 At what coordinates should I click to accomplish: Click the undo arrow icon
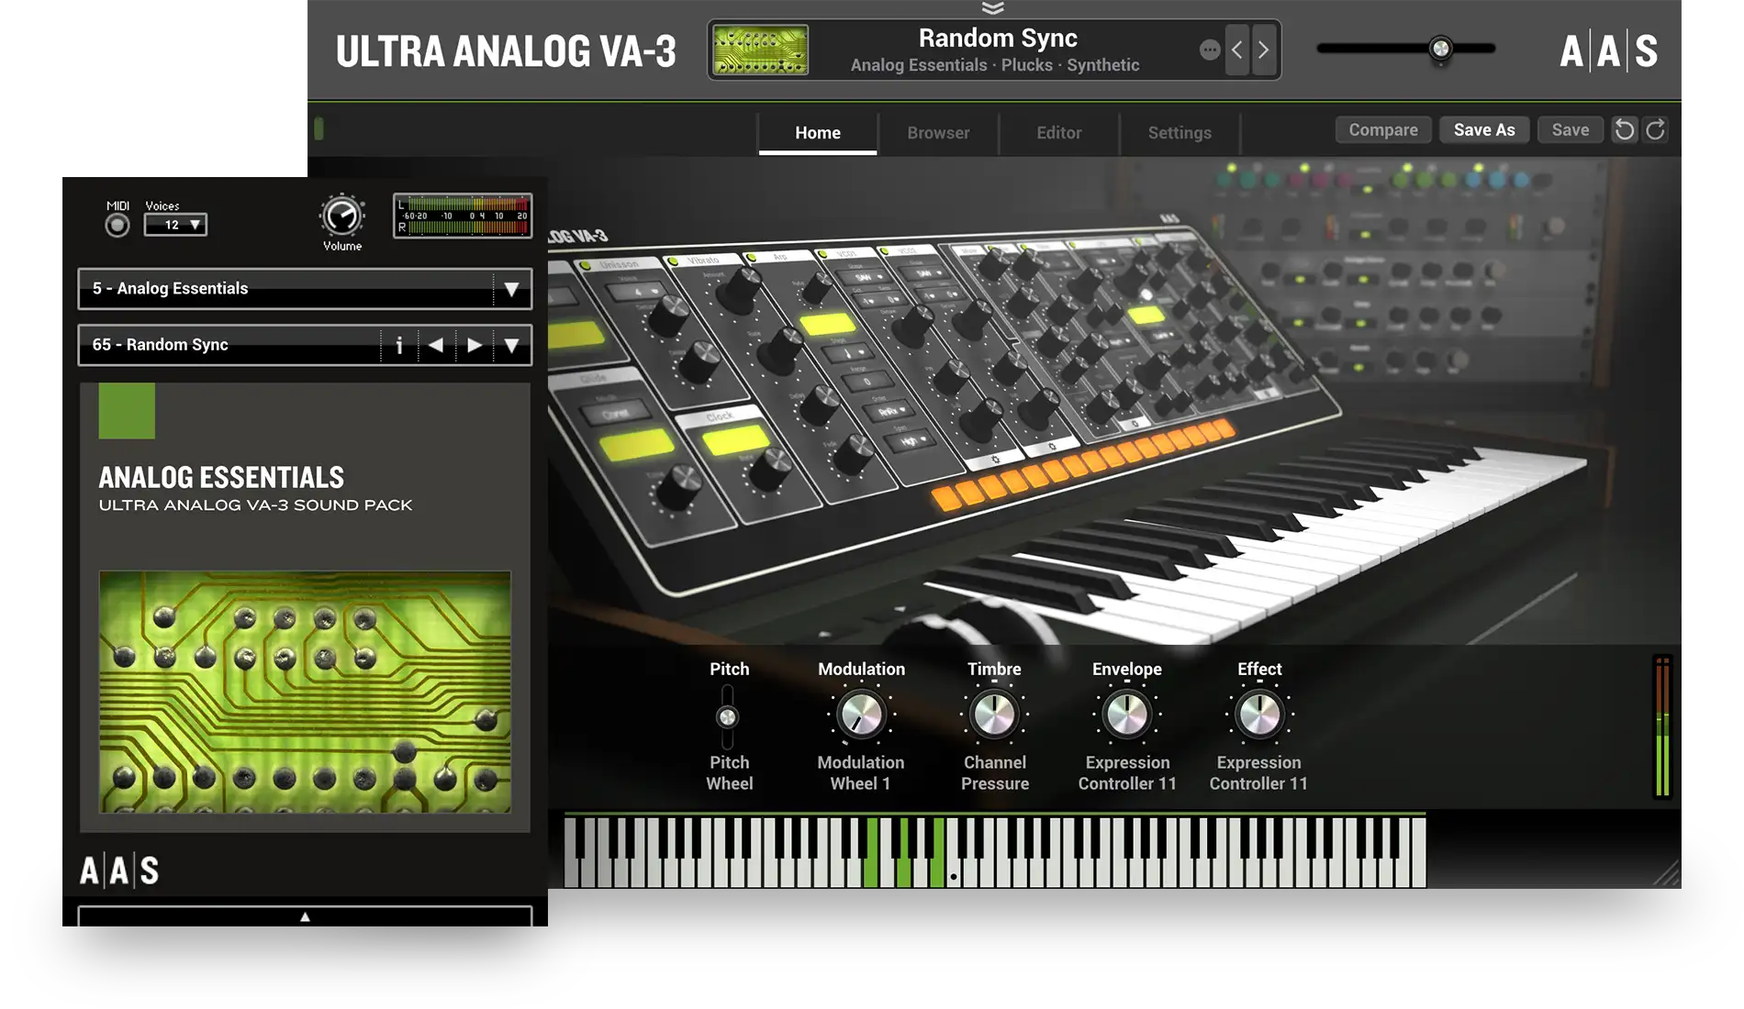[x=1624, y=129]
